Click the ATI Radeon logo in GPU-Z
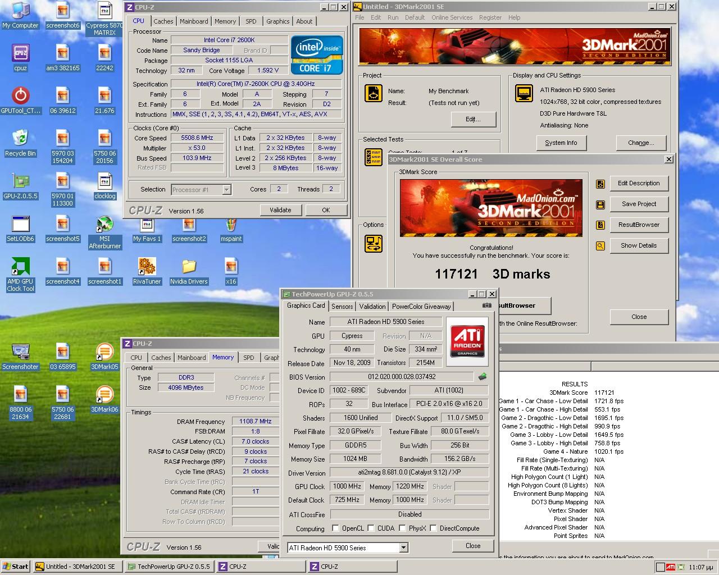This screenshot has width=719, height=575. pos(467,341)
